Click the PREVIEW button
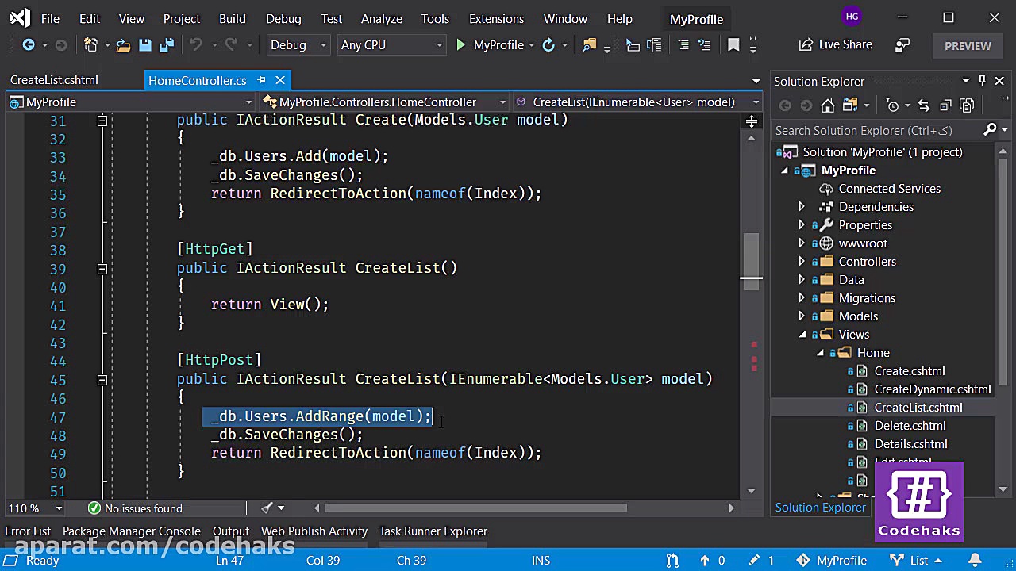 coord(968,46)
